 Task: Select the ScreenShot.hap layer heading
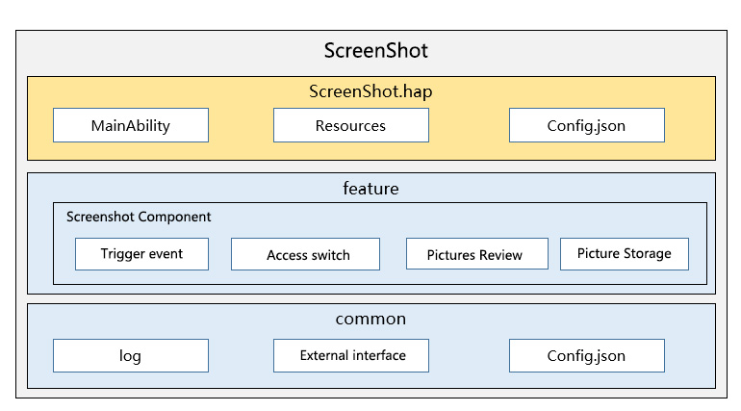370,91
